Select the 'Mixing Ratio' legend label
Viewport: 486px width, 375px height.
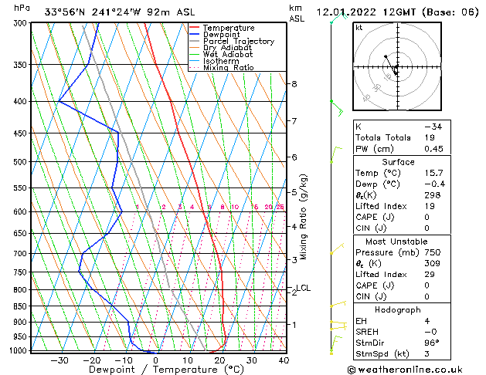pos(229,67)
